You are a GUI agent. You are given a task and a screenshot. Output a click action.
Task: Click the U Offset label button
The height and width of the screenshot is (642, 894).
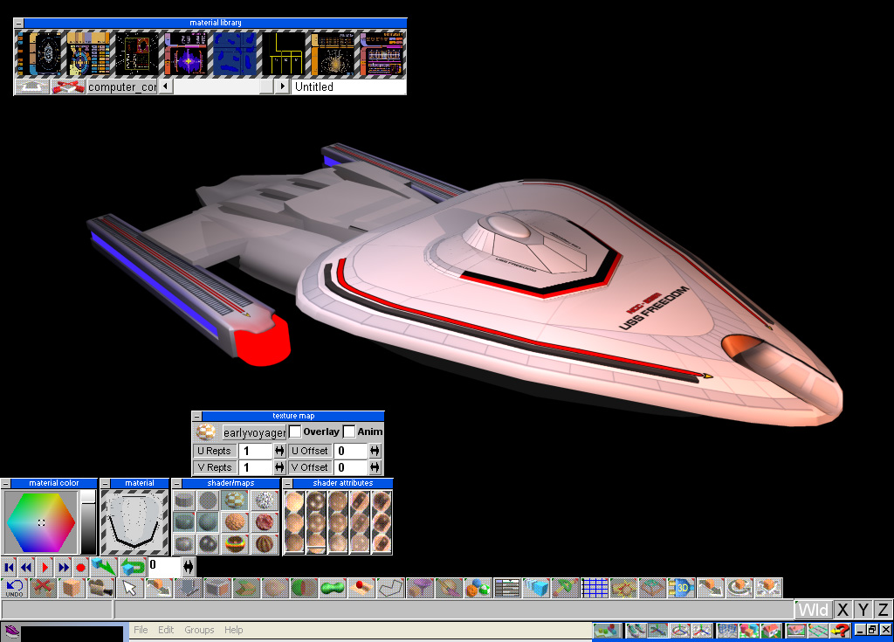(310, 451)
